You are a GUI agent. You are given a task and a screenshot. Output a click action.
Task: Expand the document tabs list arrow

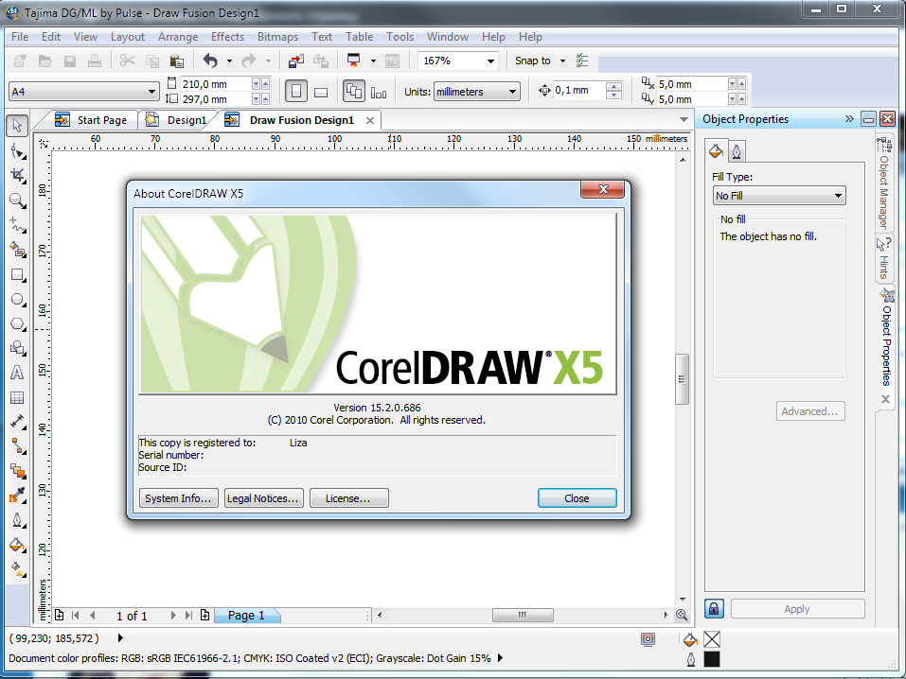(x=684, y=119)
